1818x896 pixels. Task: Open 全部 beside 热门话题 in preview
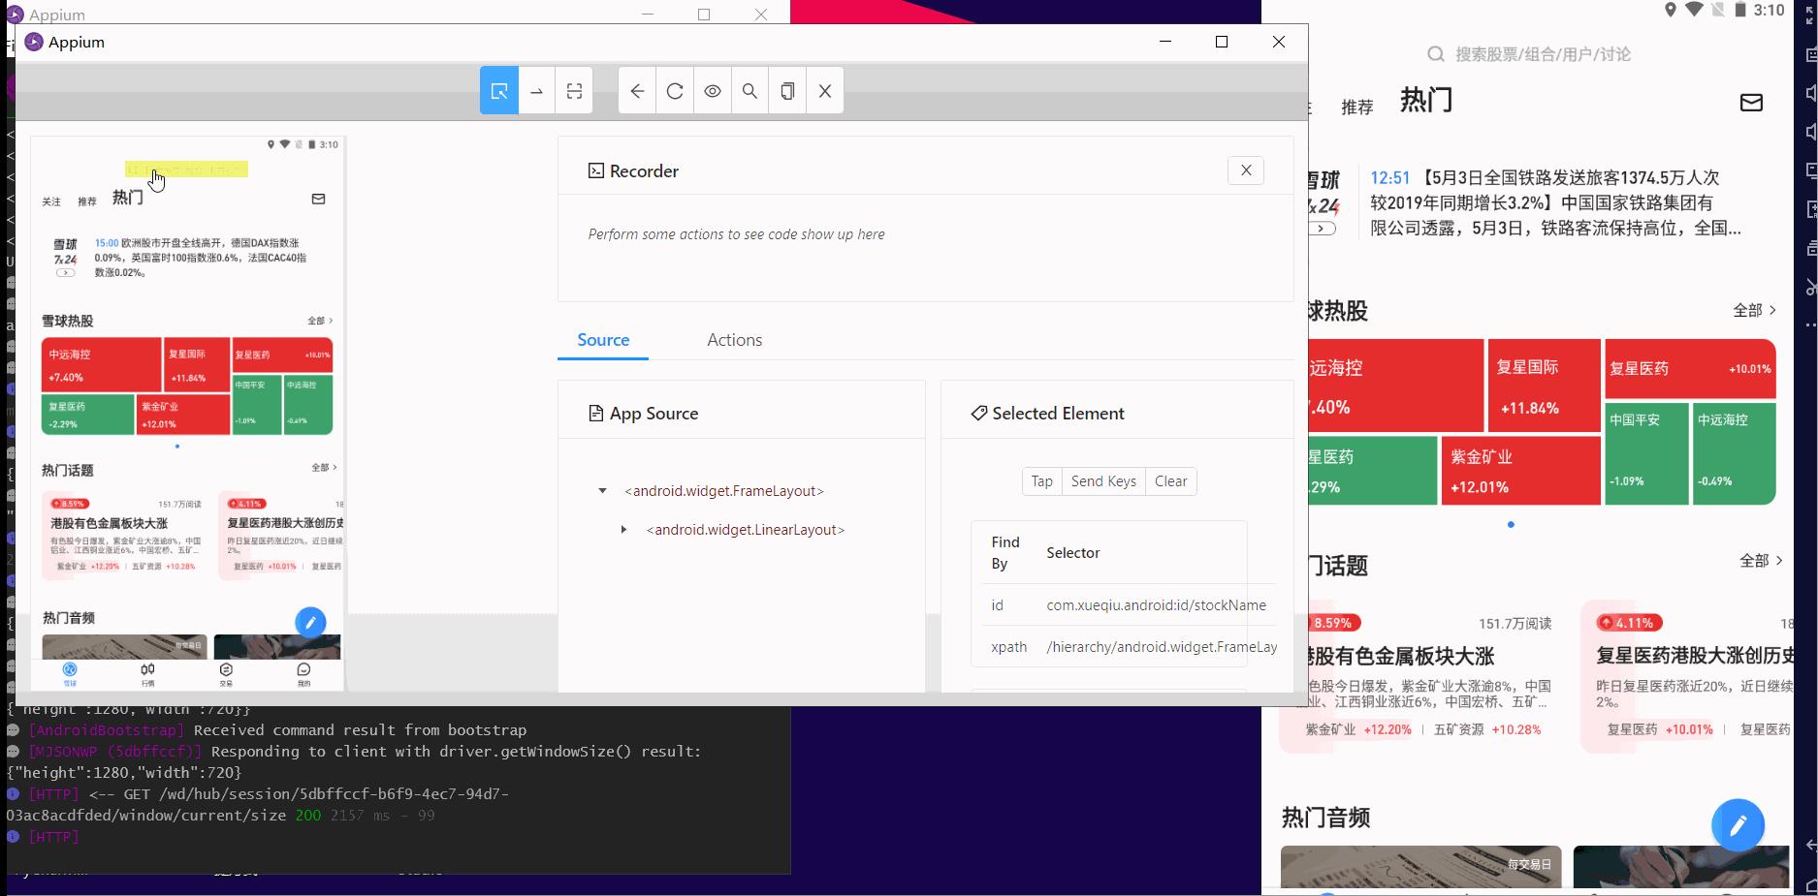pyautogui.click(x=324, y=468)
